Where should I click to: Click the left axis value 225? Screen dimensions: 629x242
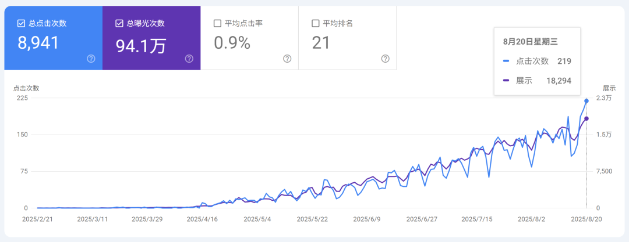22,98
